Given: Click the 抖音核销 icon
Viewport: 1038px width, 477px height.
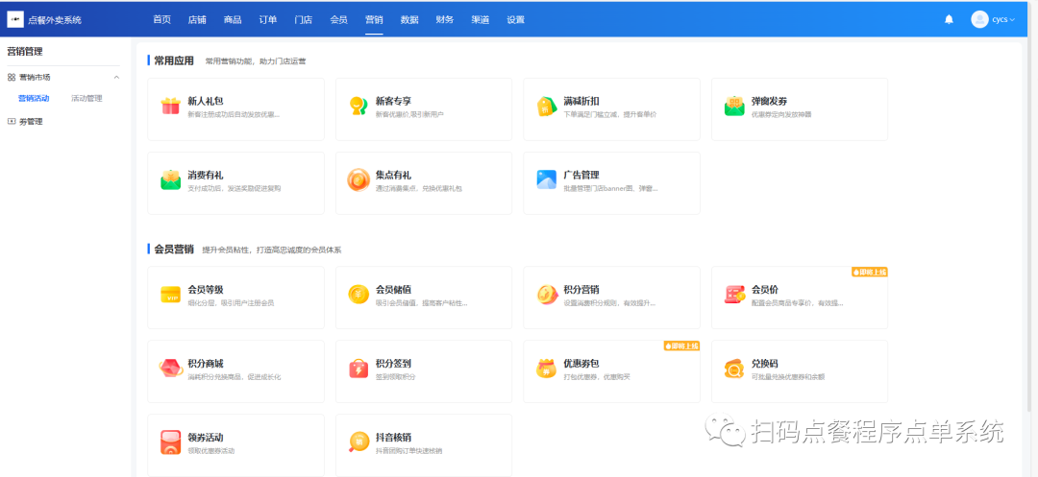Looking at the screenshot, I should (x=358, y=442).
